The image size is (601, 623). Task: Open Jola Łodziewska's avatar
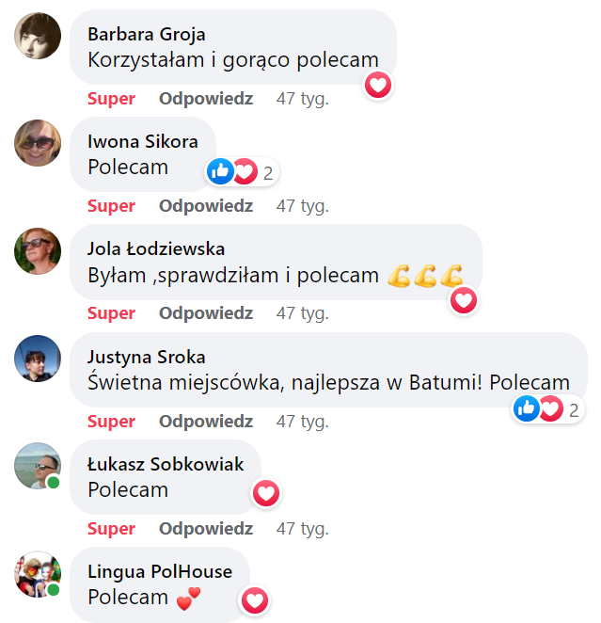click(38, 251)
